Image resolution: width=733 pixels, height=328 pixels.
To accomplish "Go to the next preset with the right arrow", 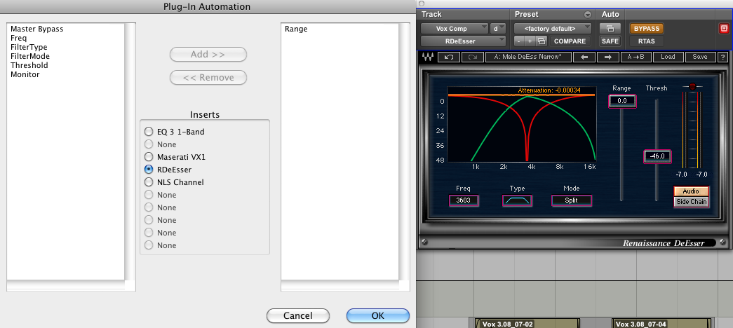I will coord(607,57).
